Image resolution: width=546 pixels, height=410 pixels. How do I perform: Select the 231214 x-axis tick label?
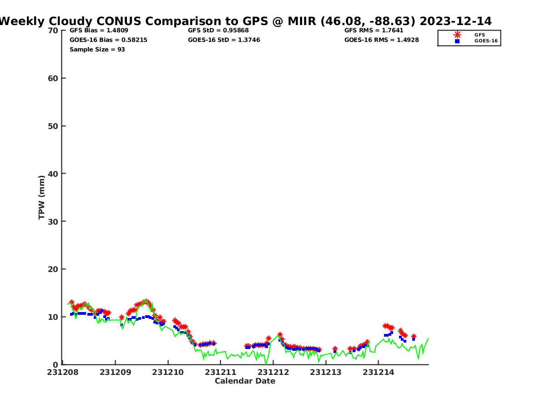(x=378, y=373)
